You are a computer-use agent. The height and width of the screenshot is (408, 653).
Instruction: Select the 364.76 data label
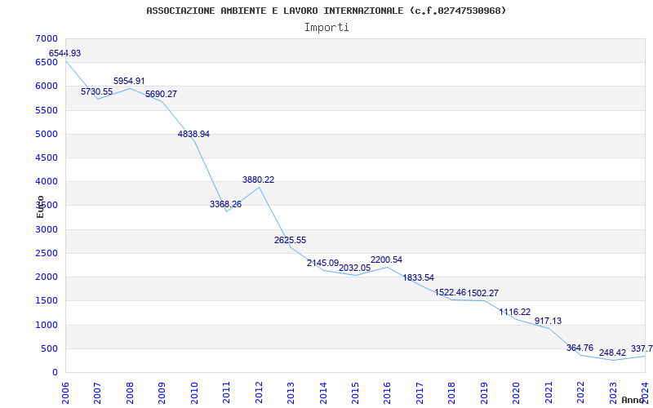[x=580, y=348]
